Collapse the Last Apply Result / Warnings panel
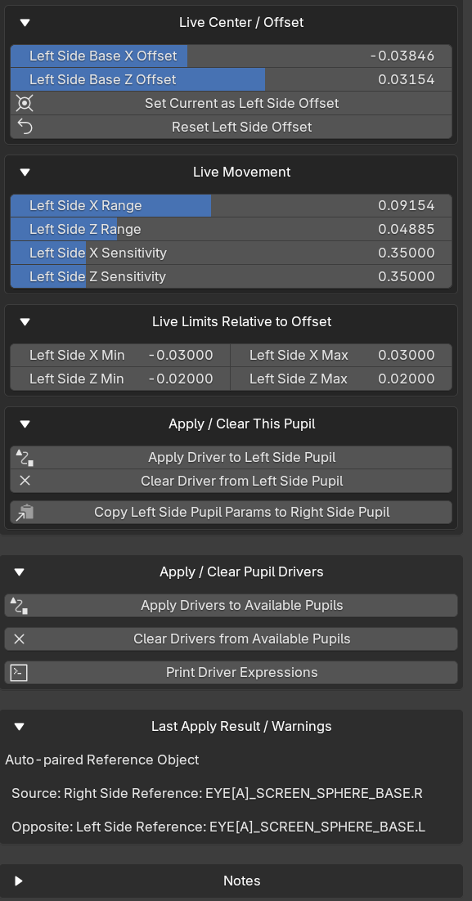 [19, 727]
